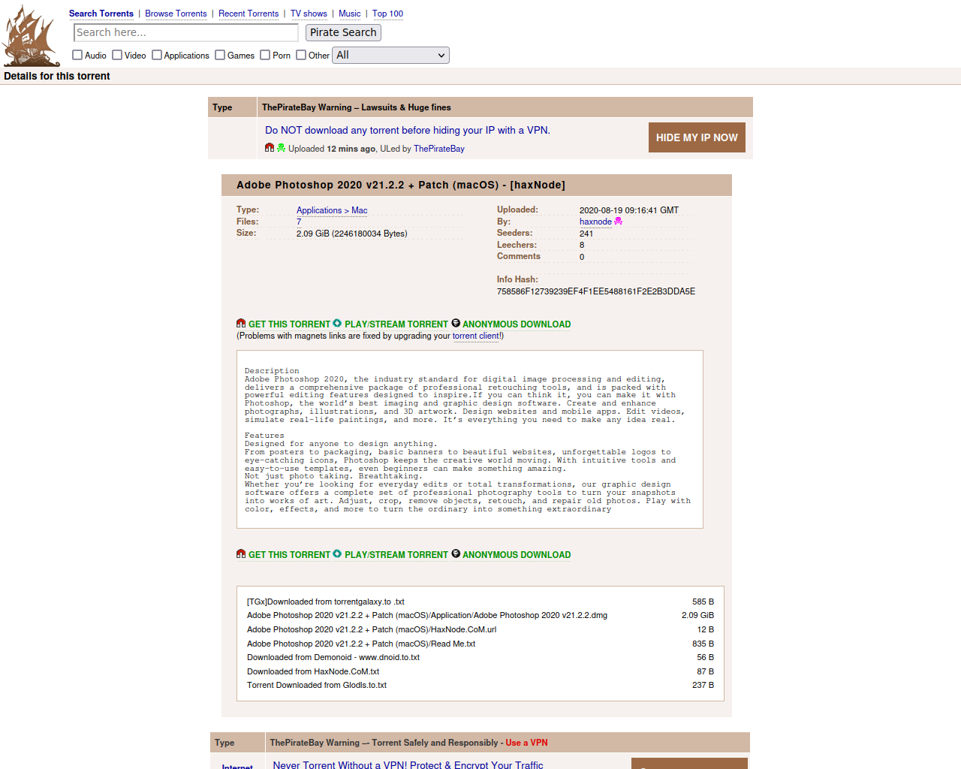Click the comments count 0
The width and height of the screenshot is (961, 769).
(x=582, y=257)
